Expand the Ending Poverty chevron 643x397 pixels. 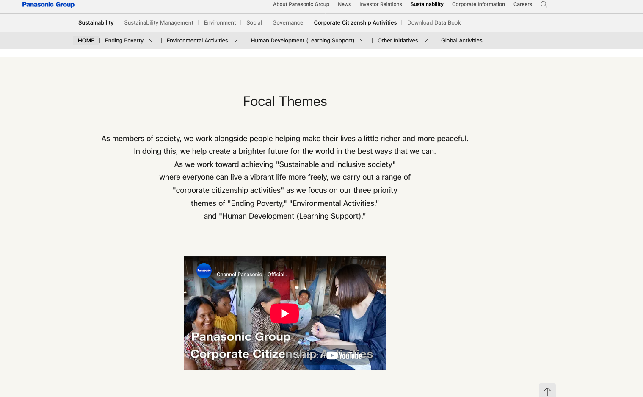pyautogui.click(x=151, y=41)
